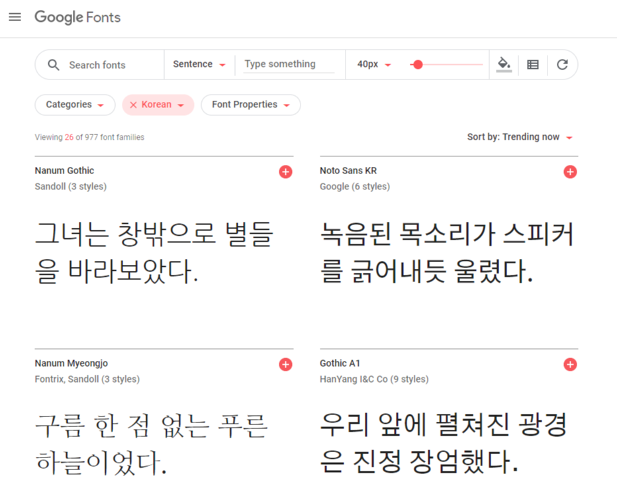Click the Nanum Myeongjo sample text
The image size is (617, 480).
[x=152, y=444]
